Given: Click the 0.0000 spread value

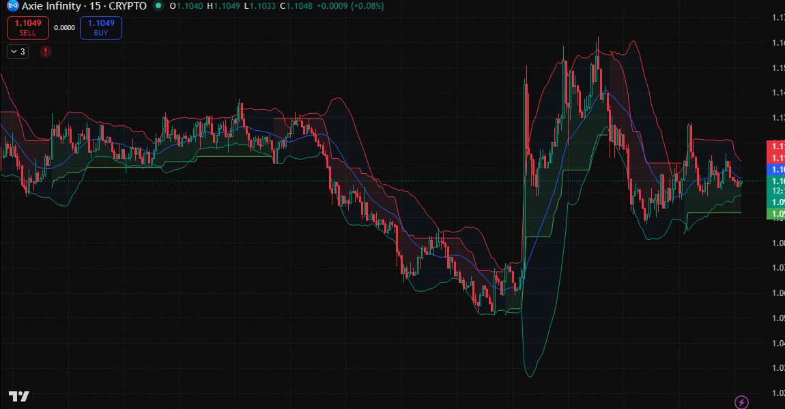Looking at the screenshot, I should click(x=65, y=28).
